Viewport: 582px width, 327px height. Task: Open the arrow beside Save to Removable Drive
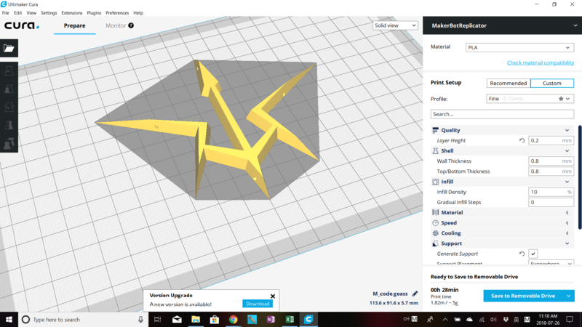point(568,296)
